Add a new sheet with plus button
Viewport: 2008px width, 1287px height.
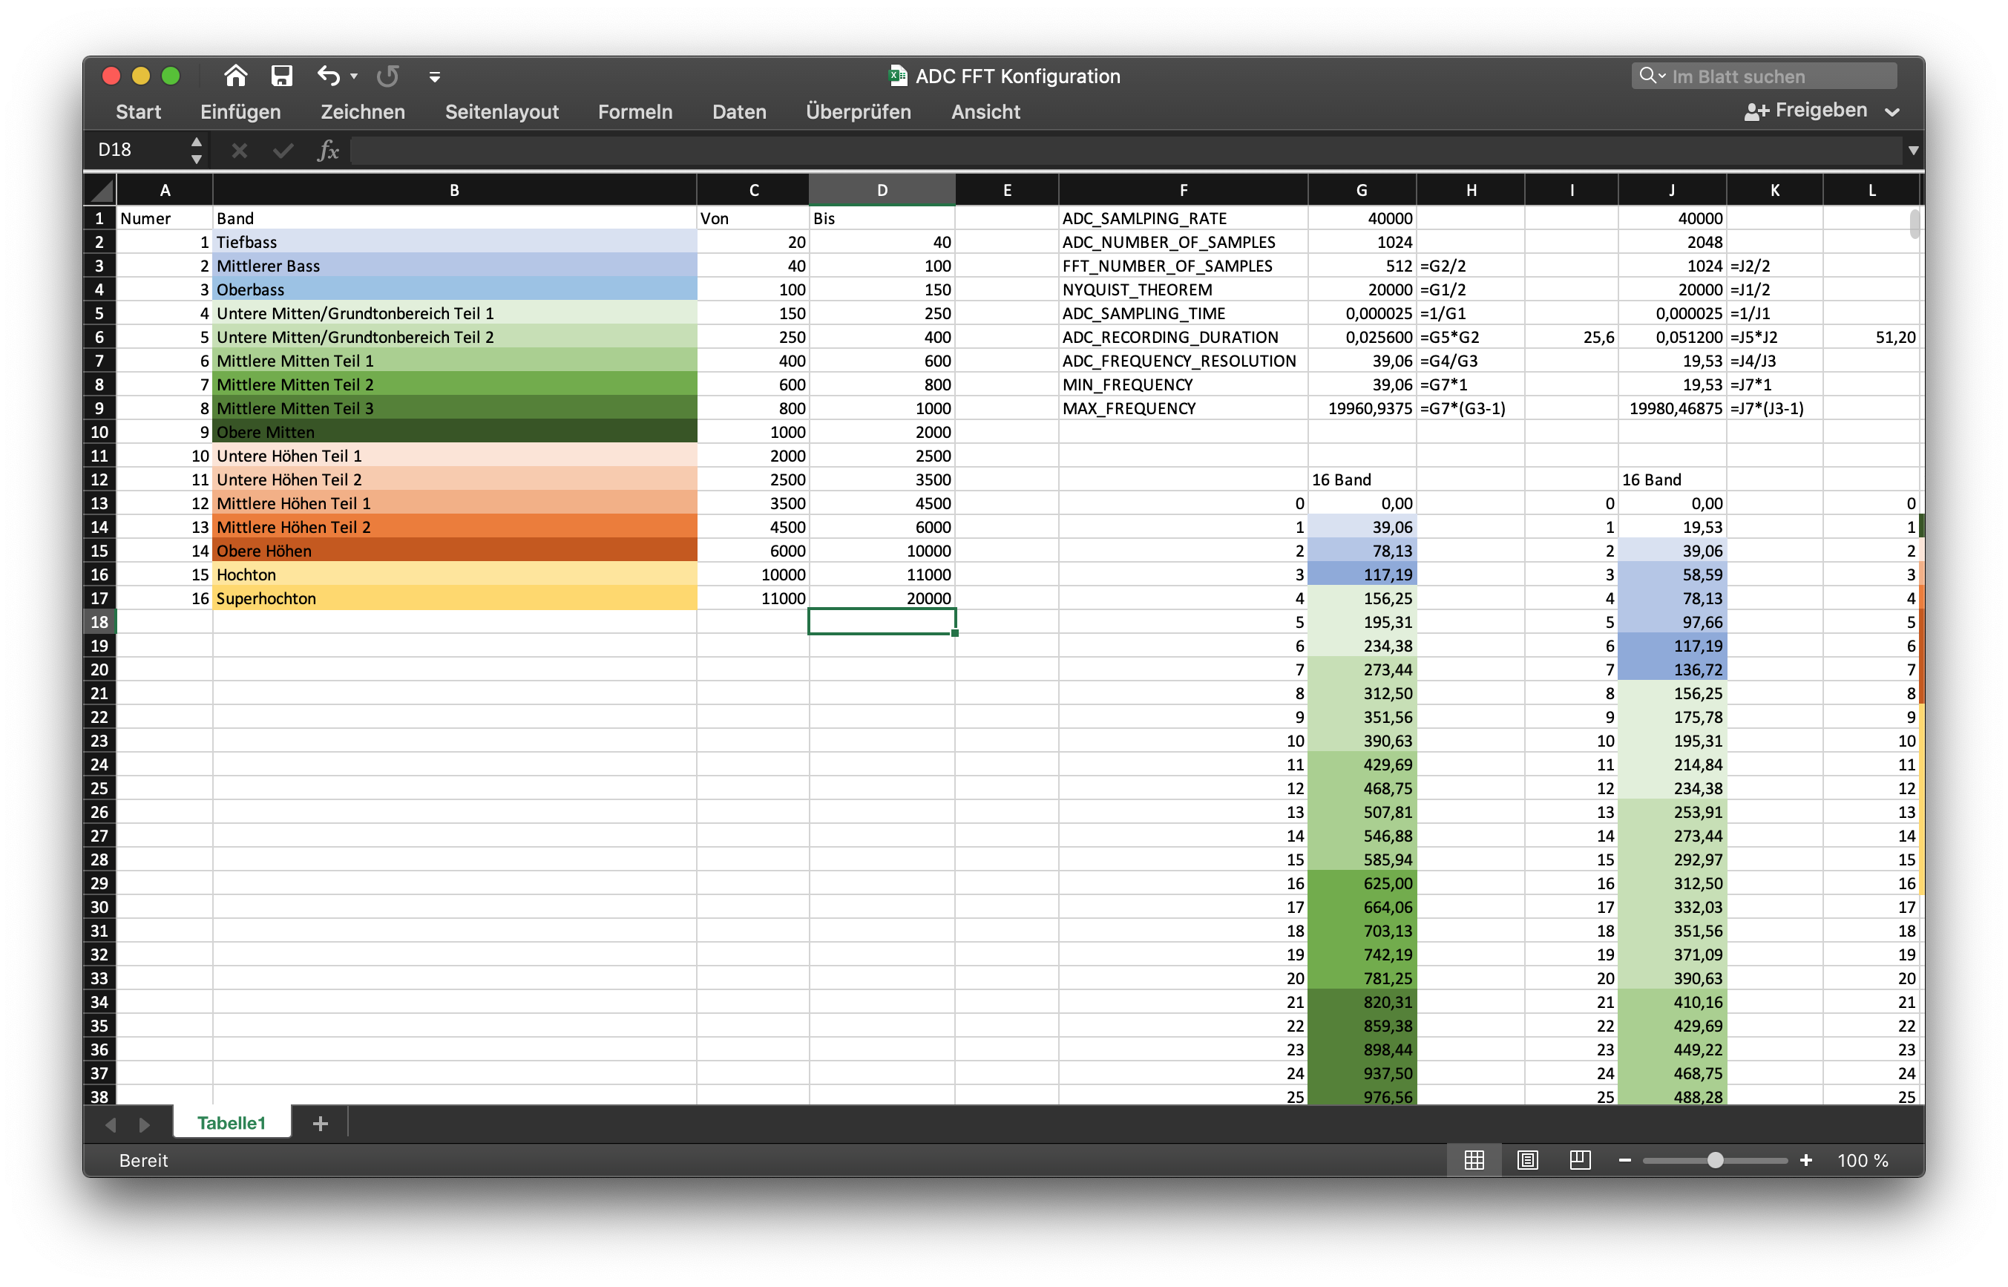(320, 1124)
